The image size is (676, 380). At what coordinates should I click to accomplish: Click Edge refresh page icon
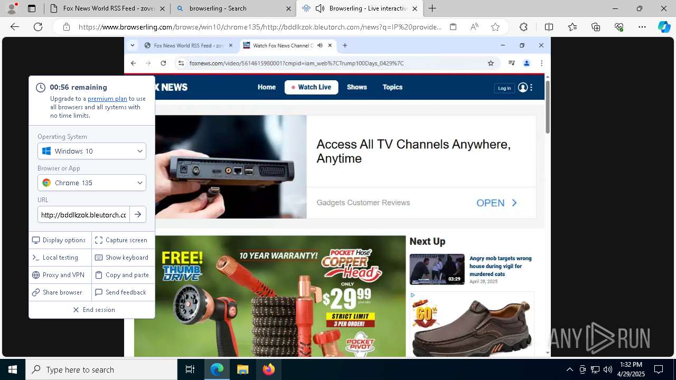coord(38,27)
